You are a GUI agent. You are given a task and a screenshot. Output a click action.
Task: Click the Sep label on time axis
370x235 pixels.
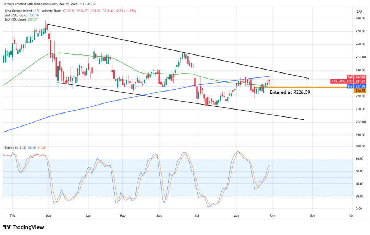273,216
